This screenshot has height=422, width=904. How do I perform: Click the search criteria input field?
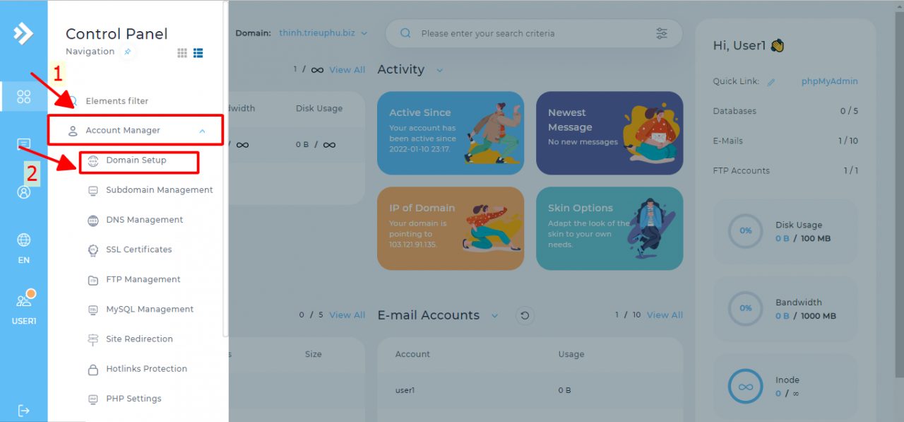(x=530, y=33)
